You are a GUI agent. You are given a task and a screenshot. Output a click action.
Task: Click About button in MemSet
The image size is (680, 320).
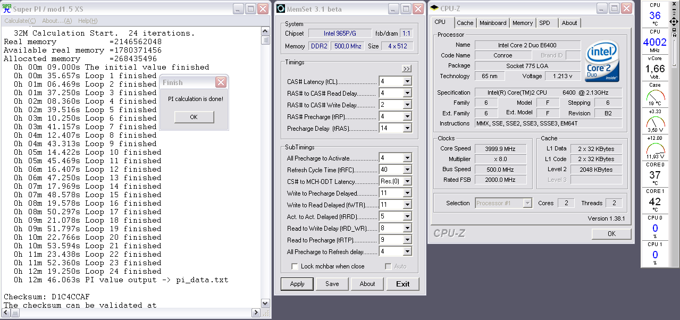(367, 284)
